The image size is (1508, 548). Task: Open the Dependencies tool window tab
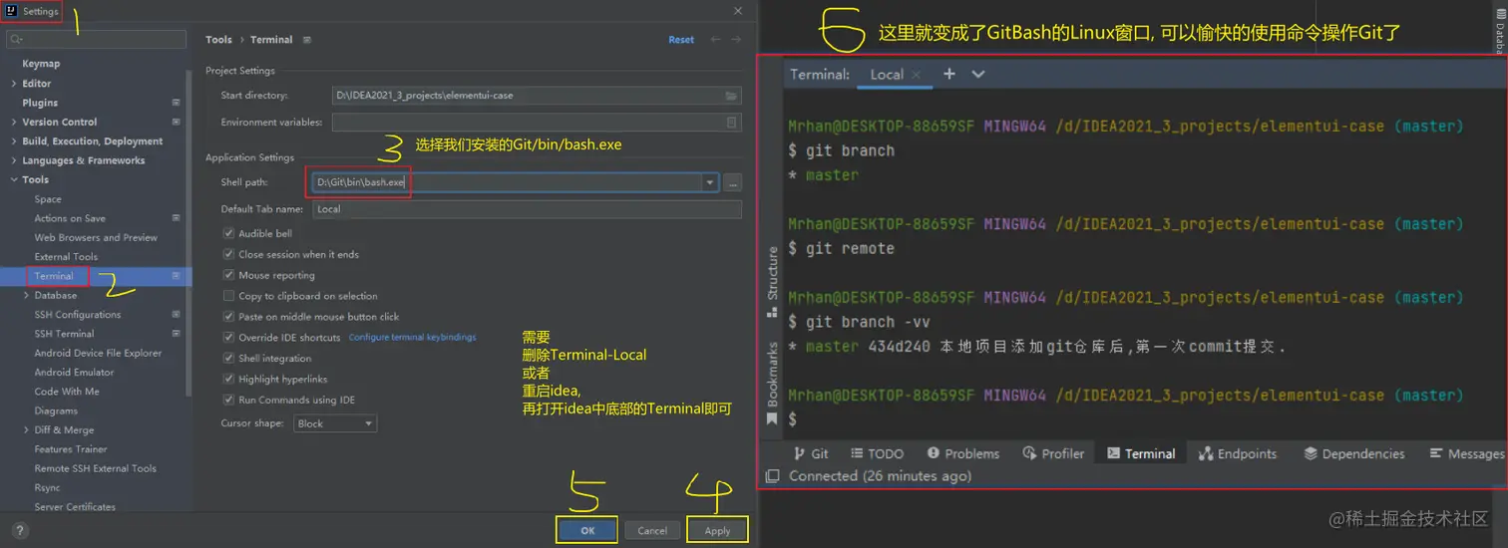1353,453
